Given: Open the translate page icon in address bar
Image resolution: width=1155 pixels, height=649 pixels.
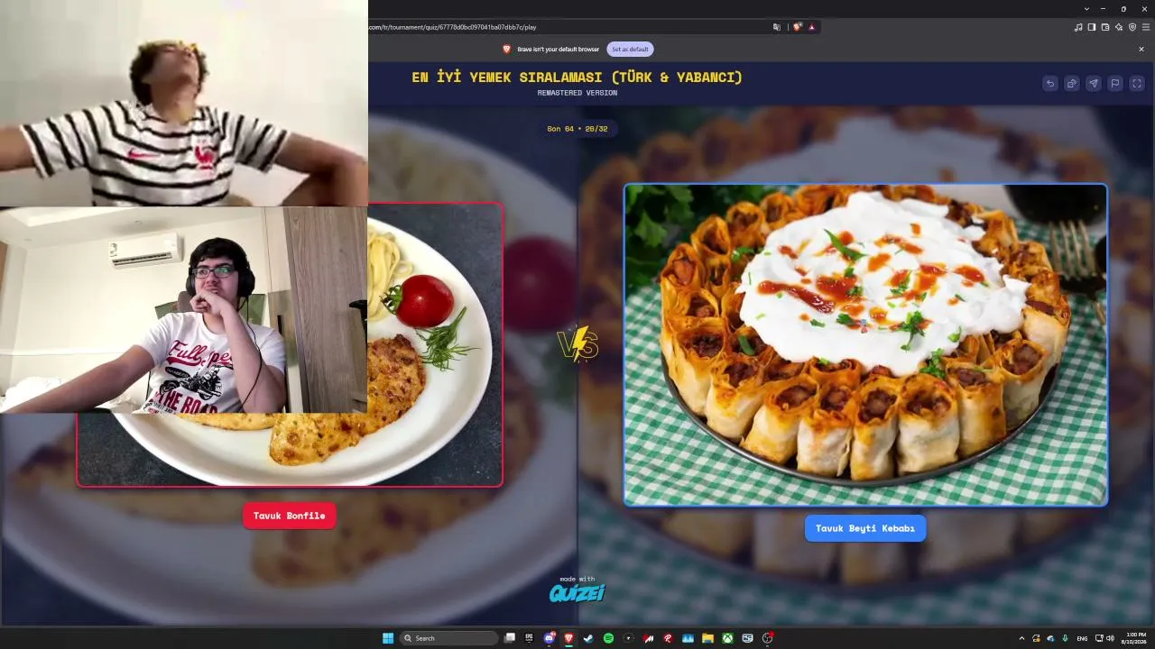Looking at the screenshot, I should (777, 27).
